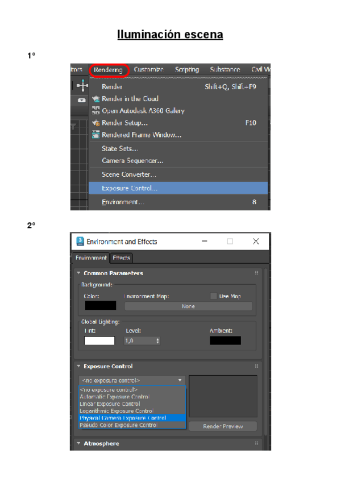Open Environment menu entry
This screenshot has width=341, height=482.
(178, 202)
